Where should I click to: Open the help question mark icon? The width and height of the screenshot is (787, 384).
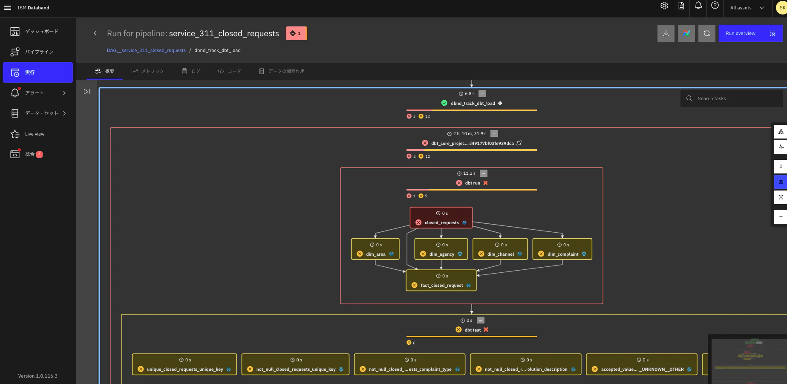pyautogui.click(x=715, y=6)
